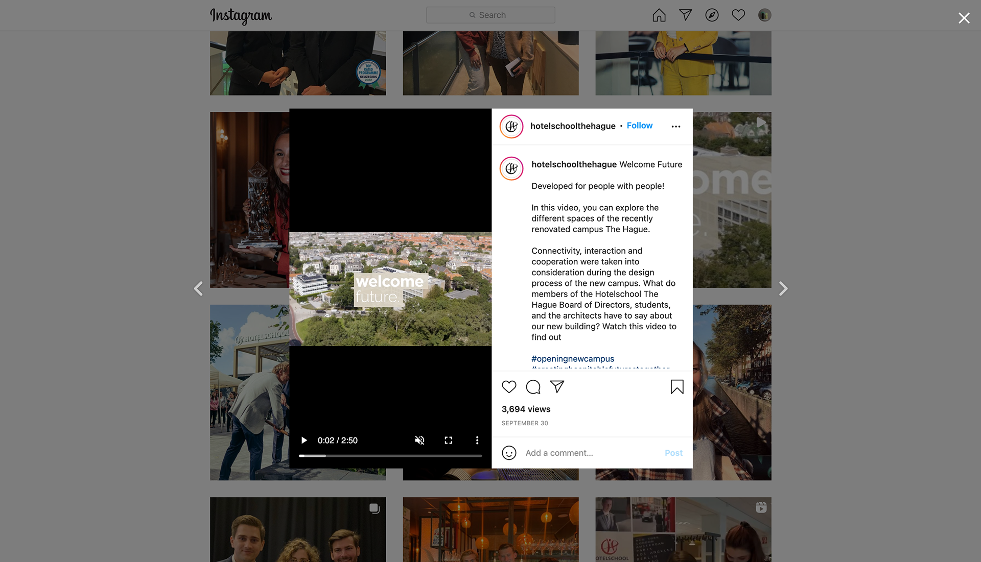The image size is (981, 562).
Task: Follow hotelschoolthehague account
Action: pyautogui.click(x=639, y=126)
